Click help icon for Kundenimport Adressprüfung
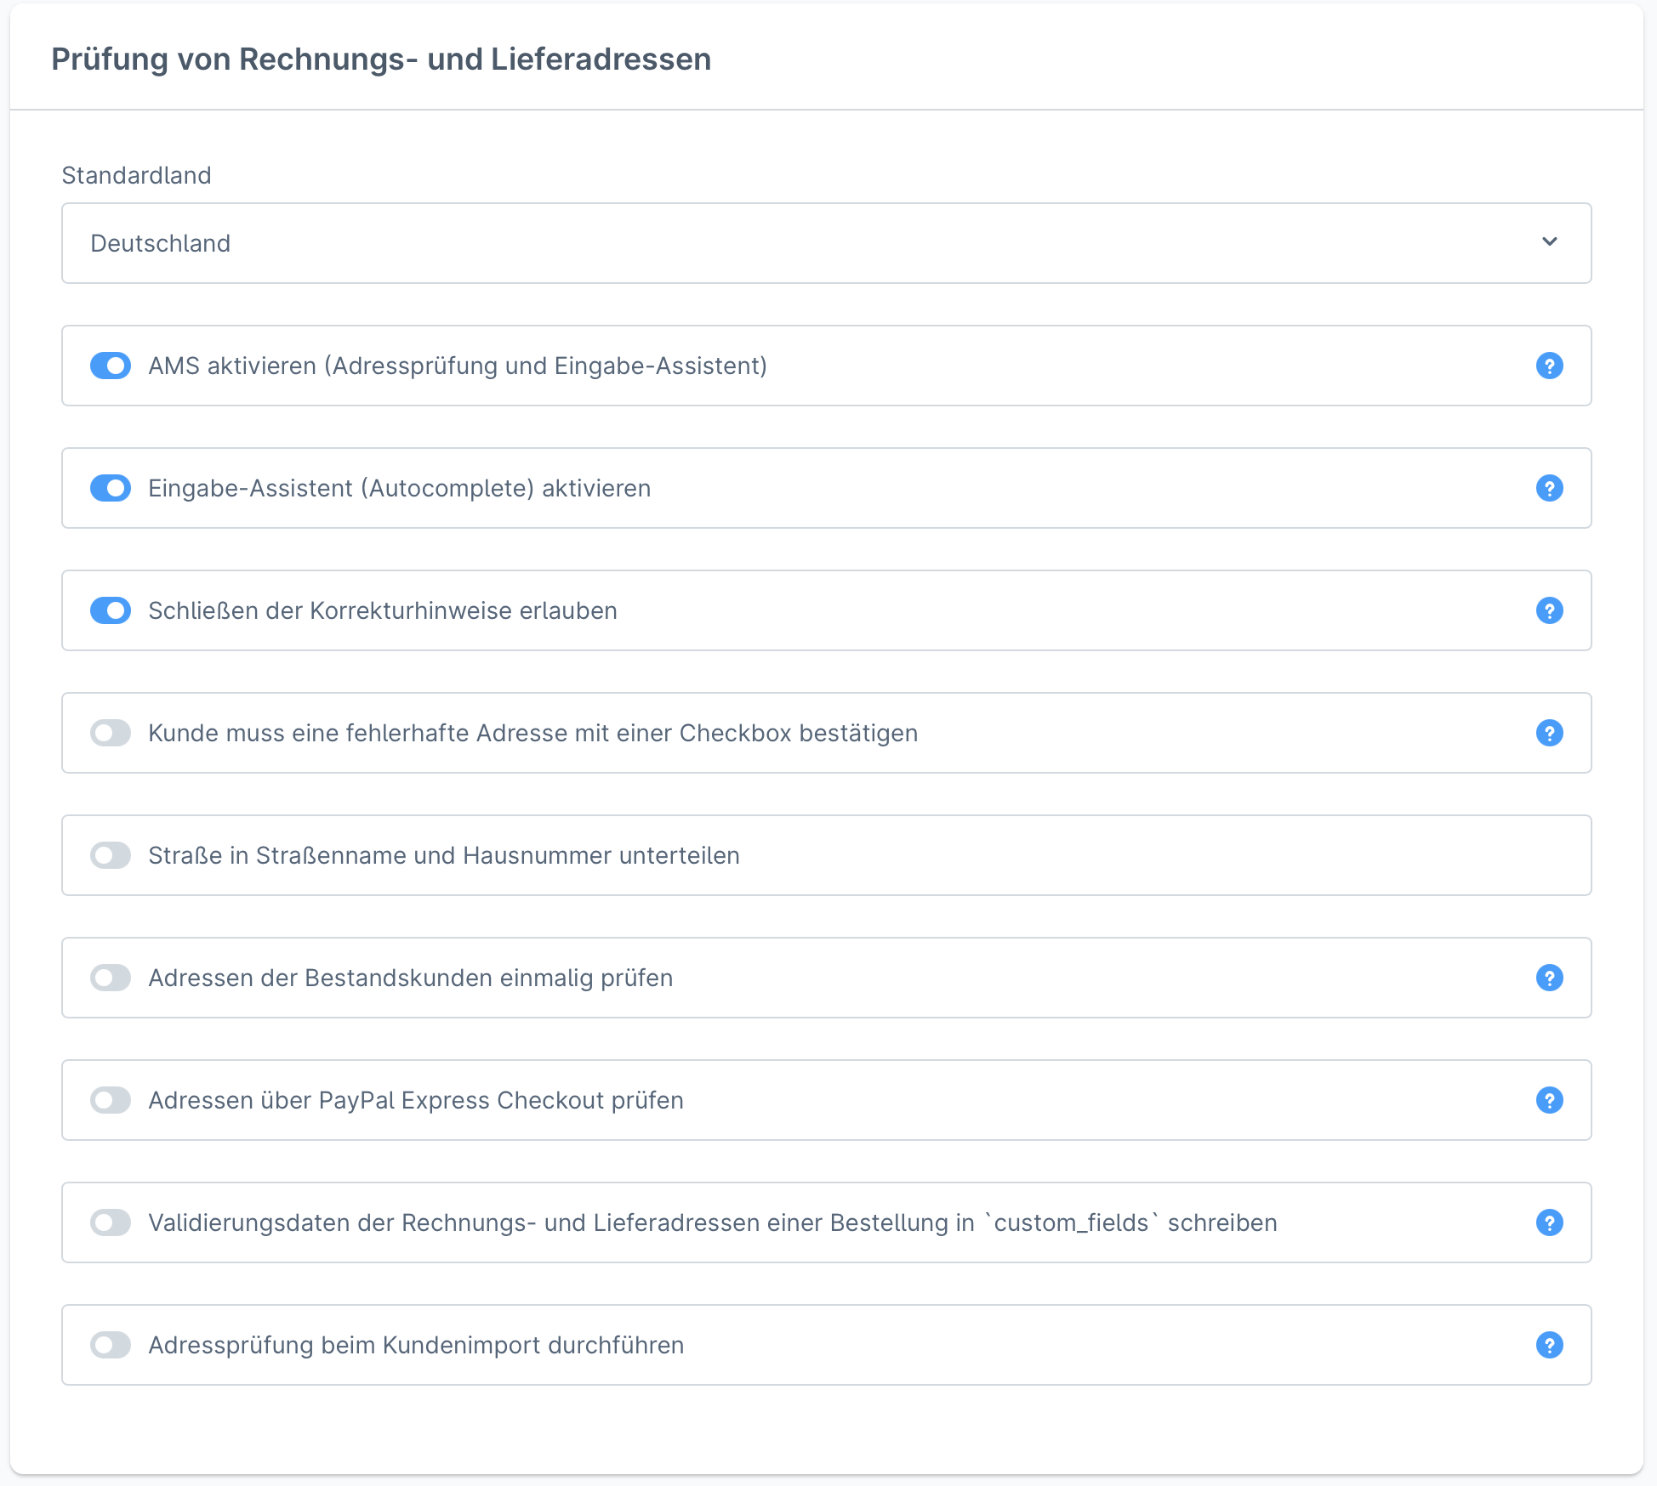This screenshot has width=1657, height=1486. pyautogui.click(x=1549, y=1345)
